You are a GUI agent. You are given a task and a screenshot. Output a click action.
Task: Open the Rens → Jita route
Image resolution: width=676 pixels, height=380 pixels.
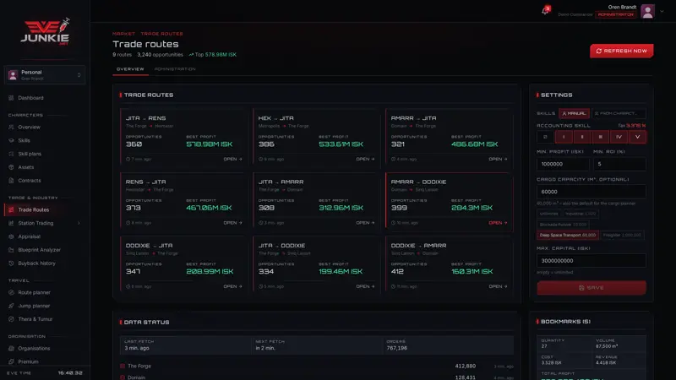click(x=233, y=223)
